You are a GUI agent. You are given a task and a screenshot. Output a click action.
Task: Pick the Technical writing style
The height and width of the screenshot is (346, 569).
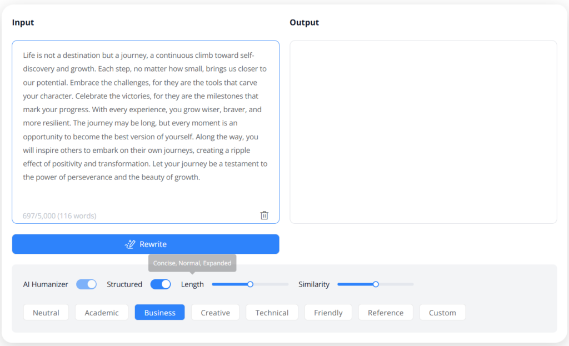[272, 312]
